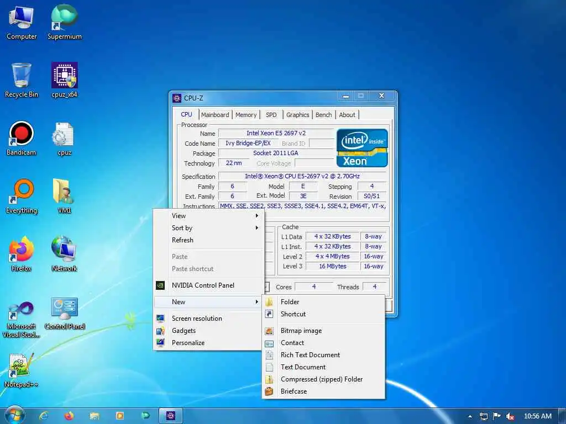Select the Bandicam desktop shortcut
Screen dimensions: 566x424
[x=22, y=139]
